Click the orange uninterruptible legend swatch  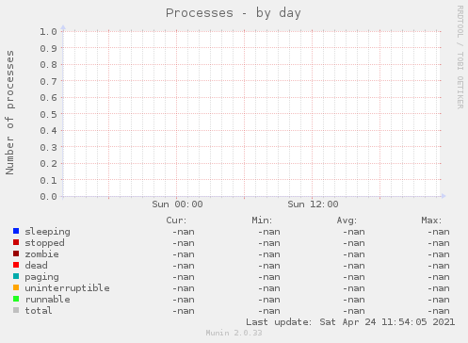click(x=16, y=287)
